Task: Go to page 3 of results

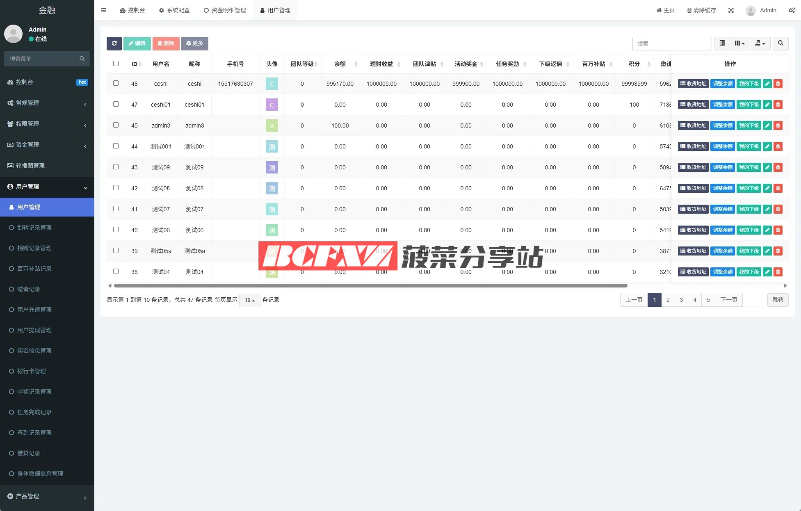Action: point(681,300)
